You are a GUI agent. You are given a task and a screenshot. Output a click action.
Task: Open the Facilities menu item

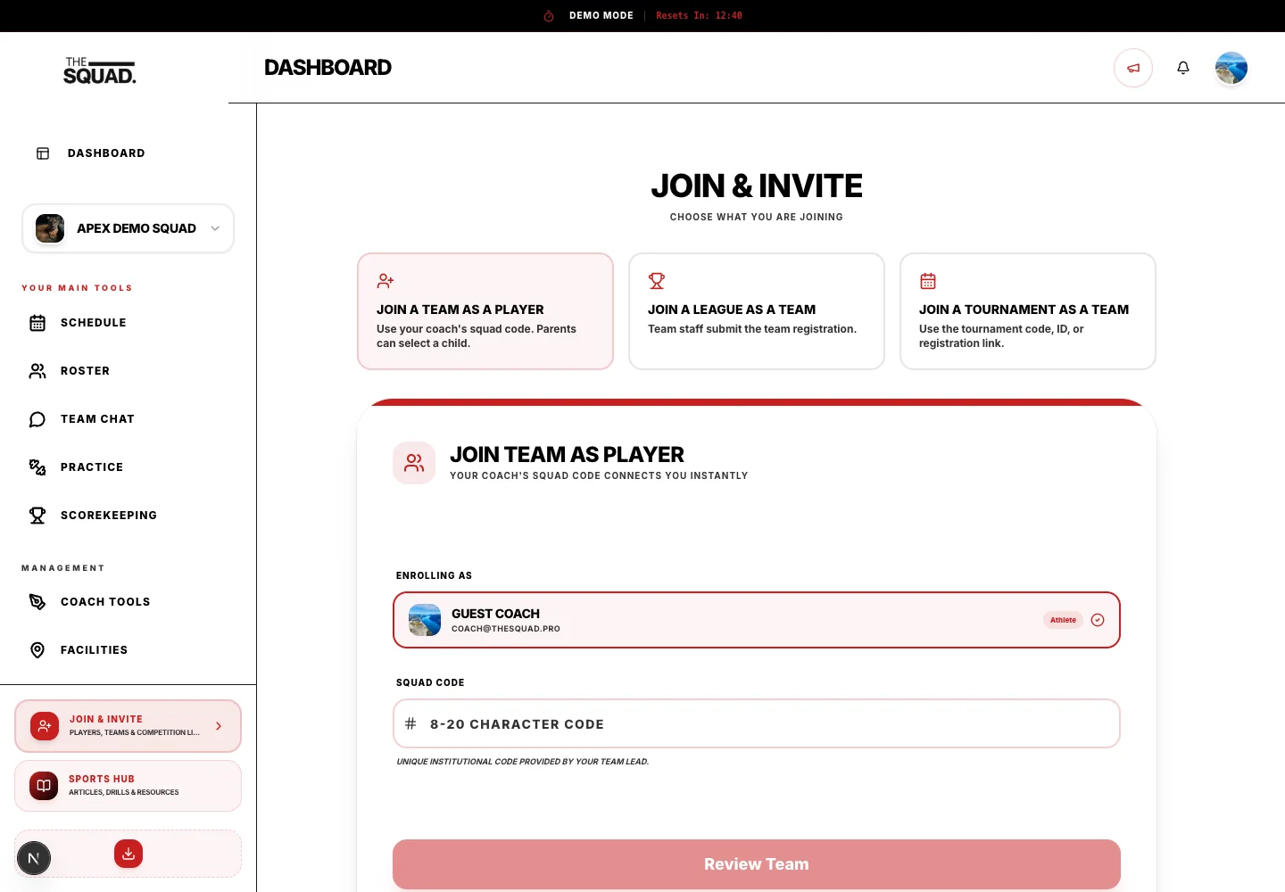128,650
